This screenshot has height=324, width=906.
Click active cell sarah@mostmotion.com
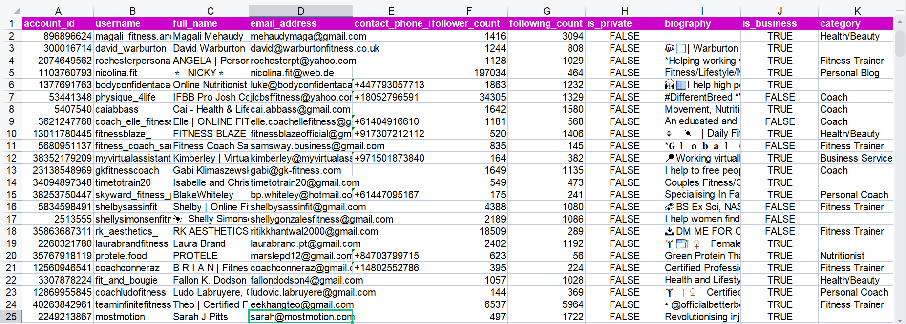[x=301, y=317]
